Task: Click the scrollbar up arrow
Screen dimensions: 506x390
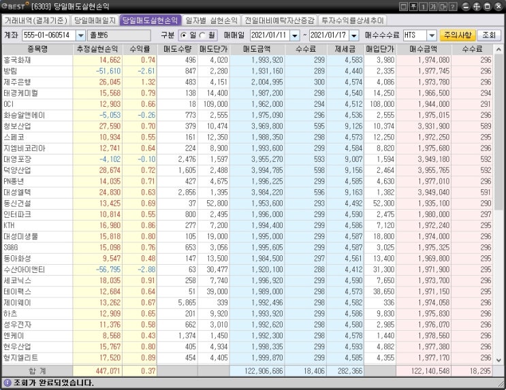Action: pyautogui.click(x=499, y=50)
